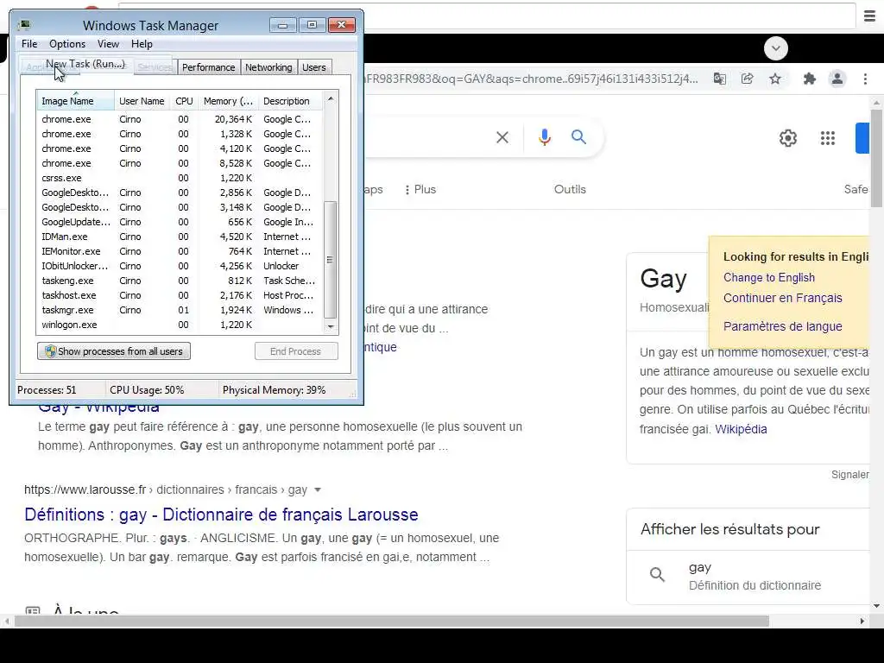The image size is (884, 663).
Task: Start voice search with microphone icon
Action: (x=544, y=137)
